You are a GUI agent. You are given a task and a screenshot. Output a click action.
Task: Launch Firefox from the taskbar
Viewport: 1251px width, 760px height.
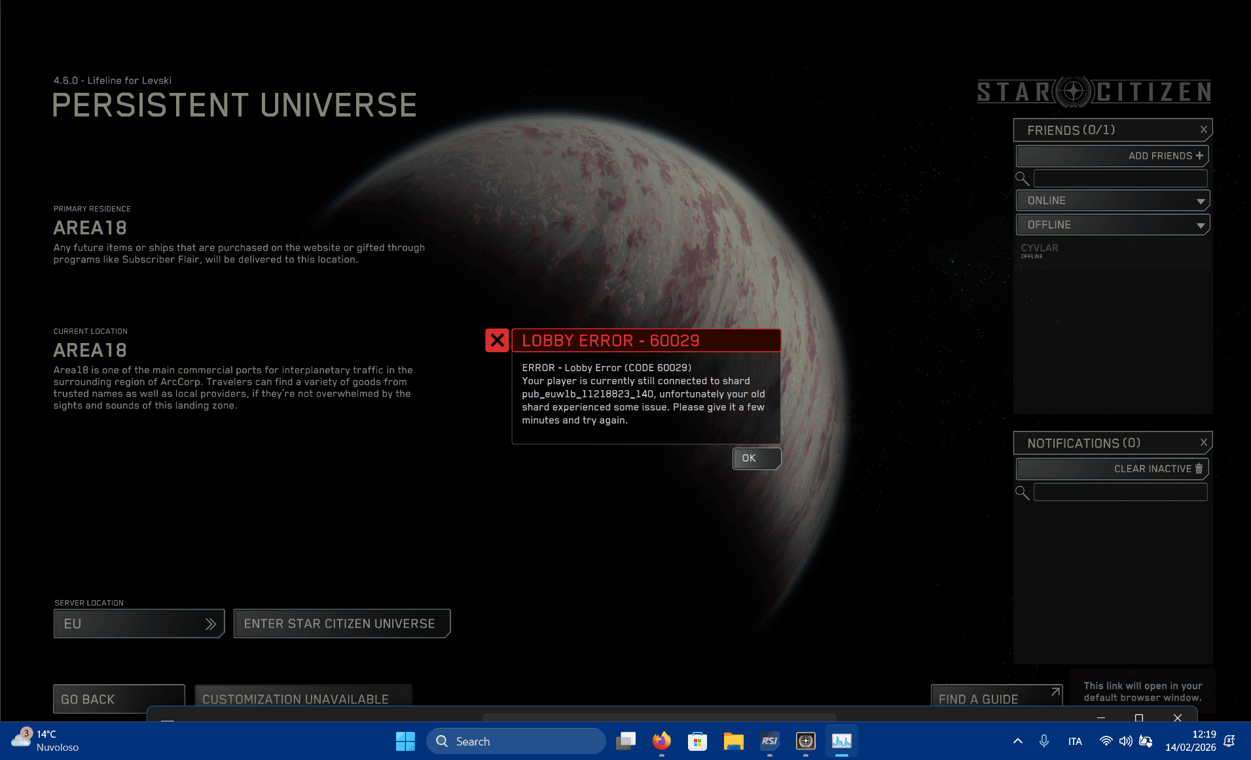662,741
